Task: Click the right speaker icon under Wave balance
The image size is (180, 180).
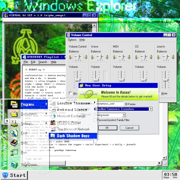Action: pyautogui.click(x=107, y=57)
